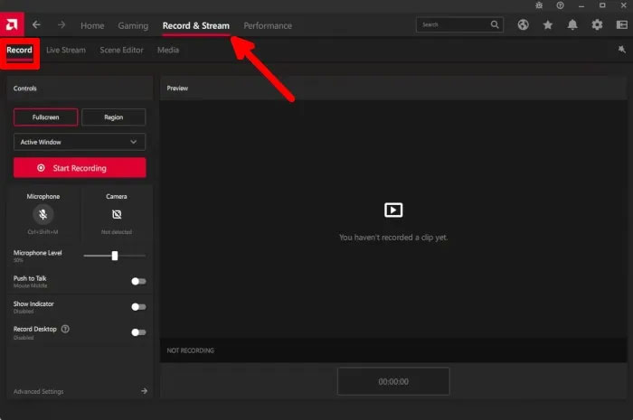633x420 pixels.
Task: Open settings gear icon
Action: click(597, 25)
